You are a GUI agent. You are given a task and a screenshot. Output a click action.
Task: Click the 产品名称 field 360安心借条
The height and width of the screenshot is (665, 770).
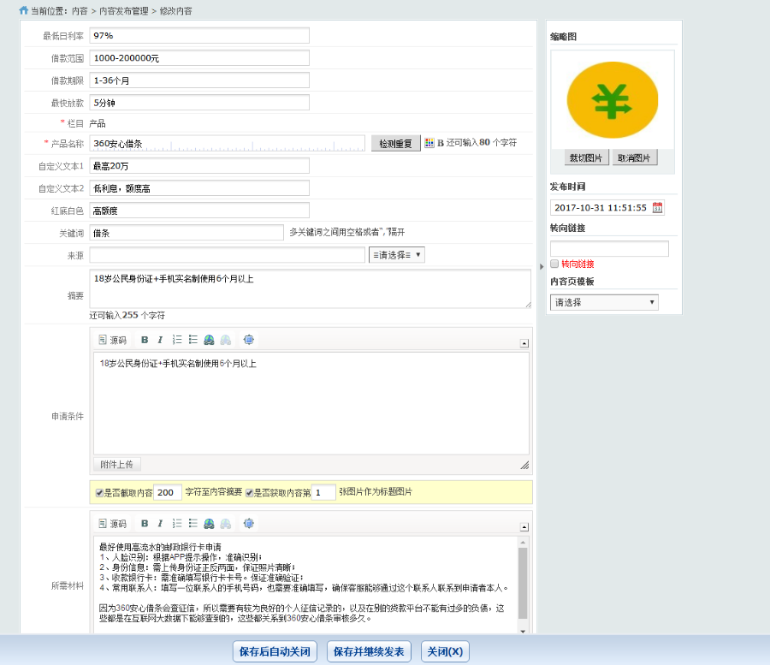coord(227,144)
